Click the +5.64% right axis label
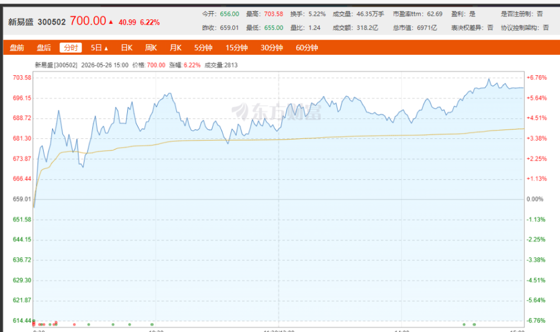560x332 pixels. pyautogui.click(x=537, y=98)
